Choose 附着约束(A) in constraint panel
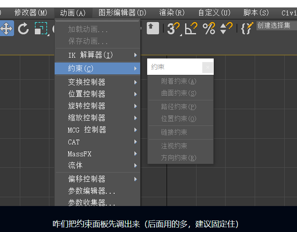Image resolution: width=297 pixels, height=232 pixels. tap(180, 81)
